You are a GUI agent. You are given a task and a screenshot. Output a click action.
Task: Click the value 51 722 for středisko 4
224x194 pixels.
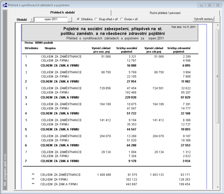pos(132,113)
